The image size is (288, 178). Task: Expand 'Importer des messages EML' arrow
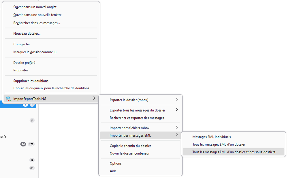pos(177,135)
